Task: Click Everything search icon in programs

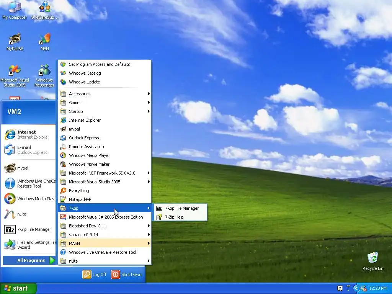Action: click(63, 191)
